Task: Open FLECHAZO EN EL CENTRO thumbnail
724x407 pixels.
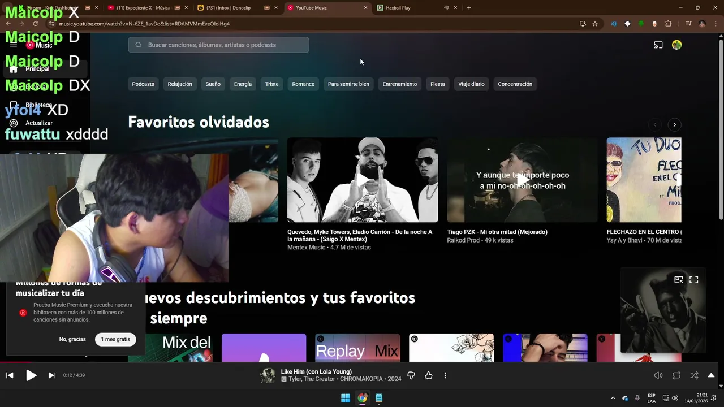Action: pyautogui.click(x=644, y=180)
